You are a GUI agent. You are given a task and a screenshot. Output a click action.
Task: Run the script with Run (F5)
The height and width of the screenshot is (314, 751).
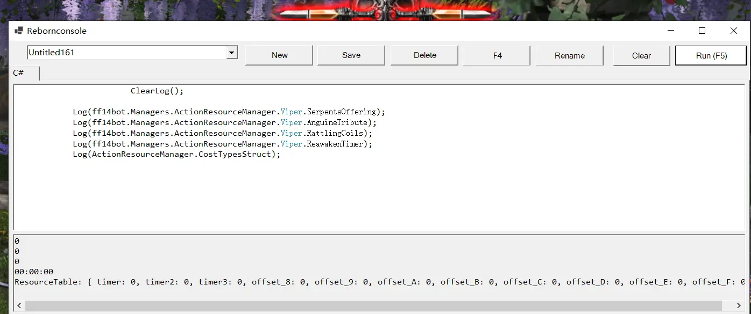coord(711,55)
